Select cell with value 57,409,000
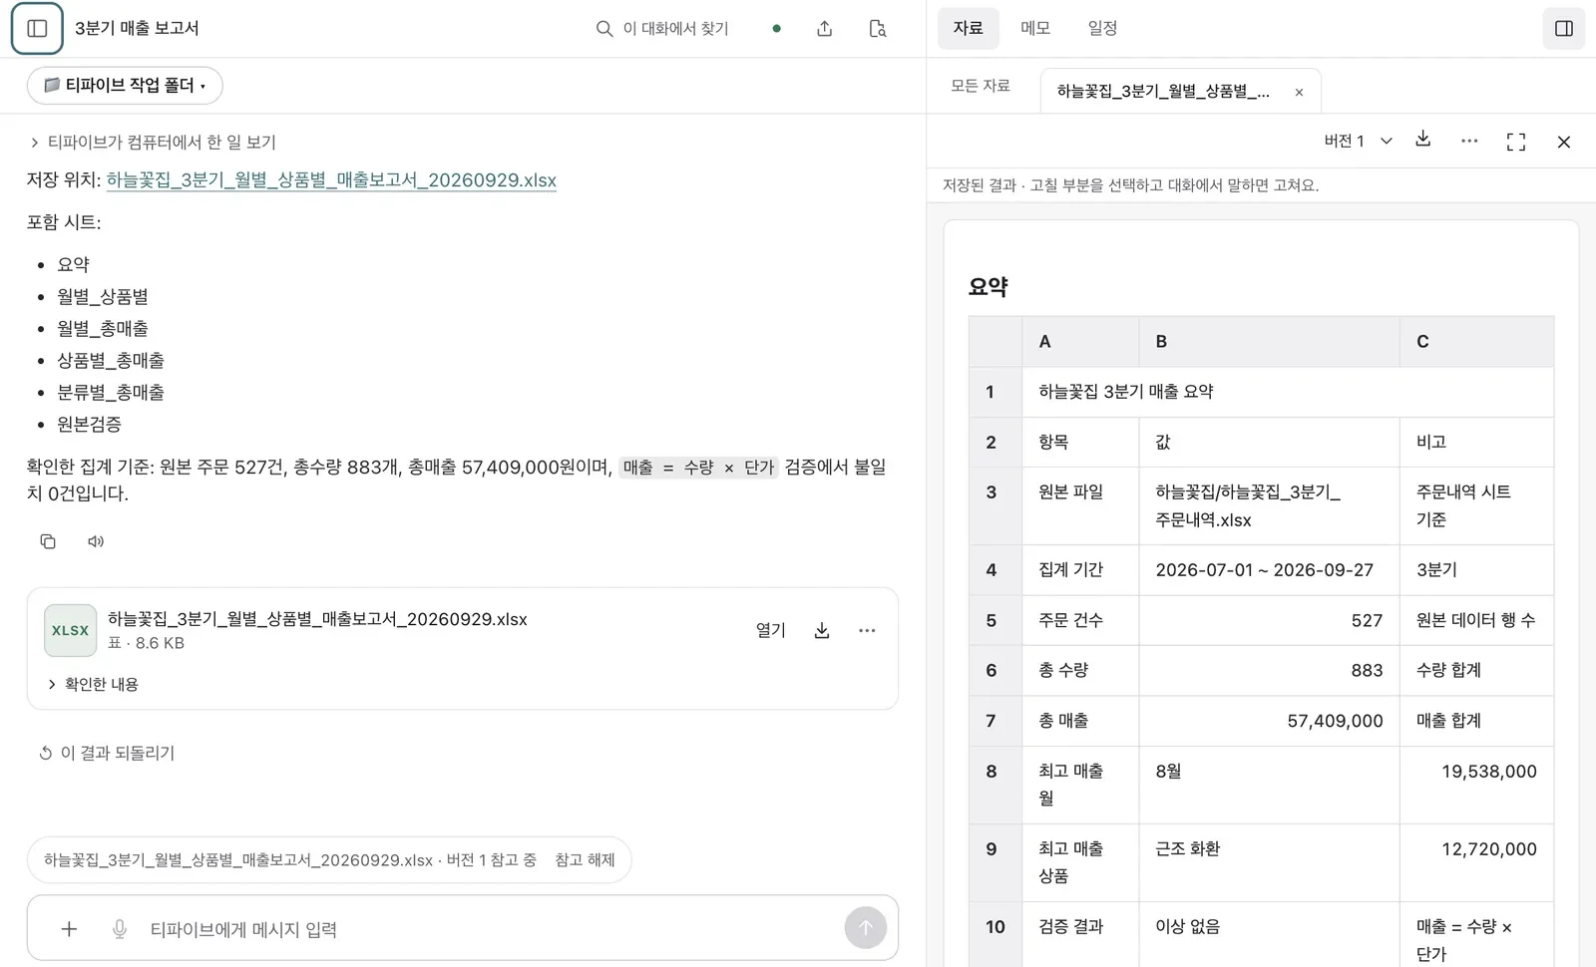Viewport: 1596px width, 967px height. pyautogui.click(x=1269, y=721)
